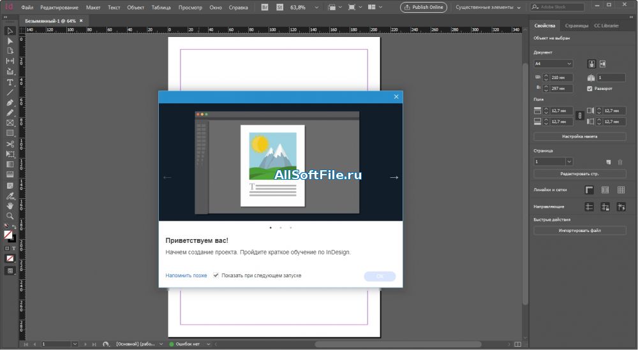This screenshot has width=638, height=350.
Task: Select the Type tool in the toolbox
Action: coord(10,82)
